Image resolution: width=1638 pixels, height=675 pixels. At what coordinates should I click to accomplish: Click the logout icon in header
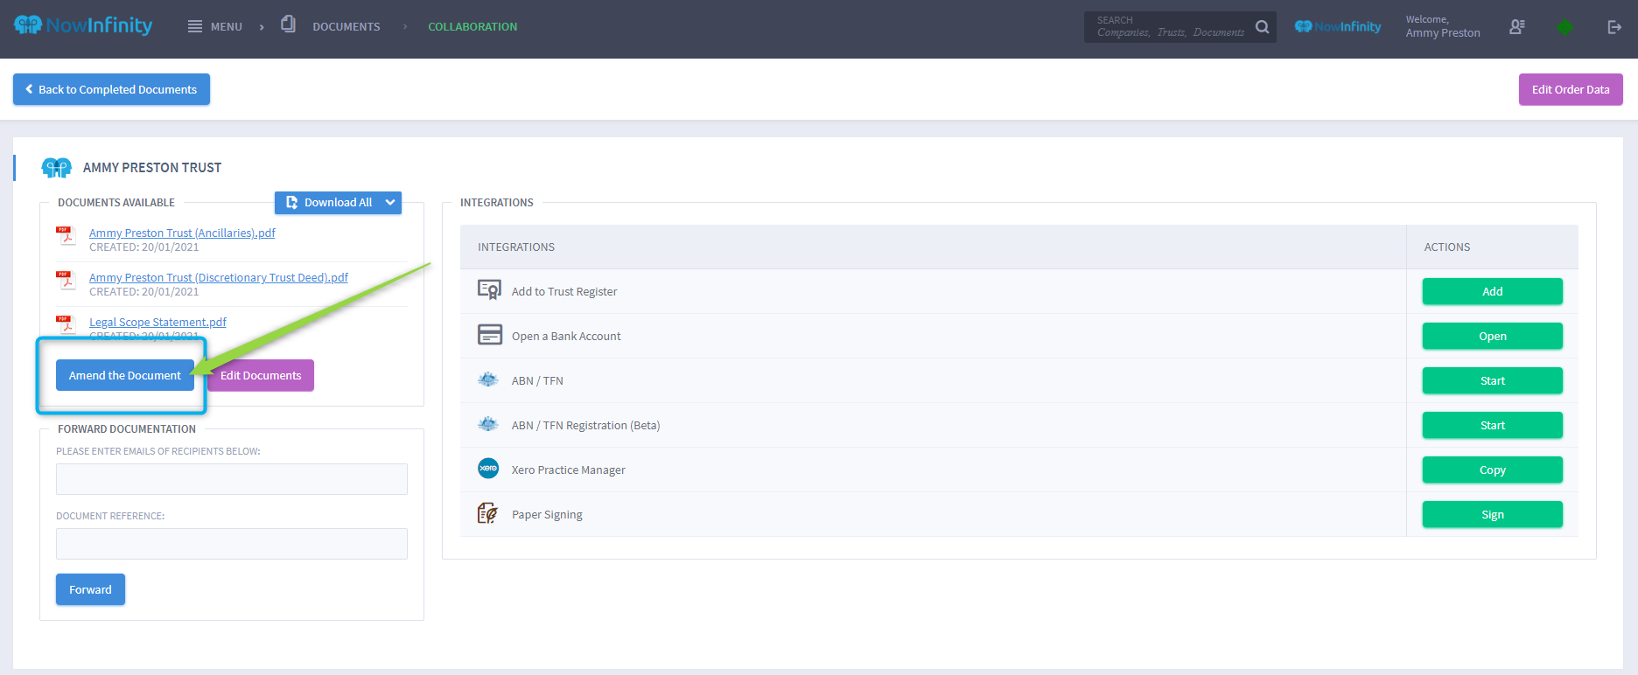pos(1614,27)
